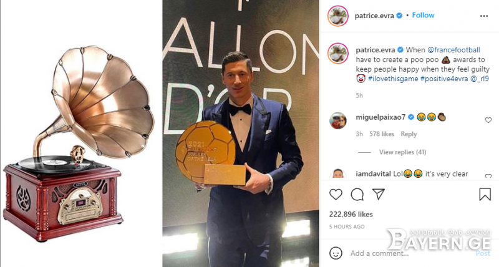Open patrice.evra's profile picture in the header
This screenshot has width=499, height=267.
tap(338, 16)
